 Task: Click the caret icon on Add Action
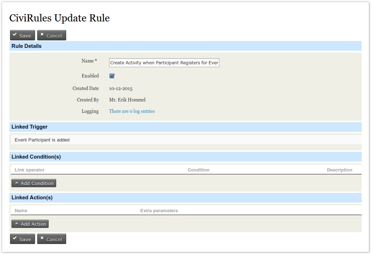coord(16,224)
